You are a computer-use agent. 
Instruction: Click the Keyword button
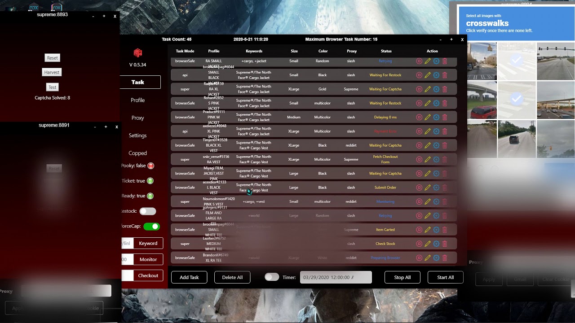coord(148,243)
